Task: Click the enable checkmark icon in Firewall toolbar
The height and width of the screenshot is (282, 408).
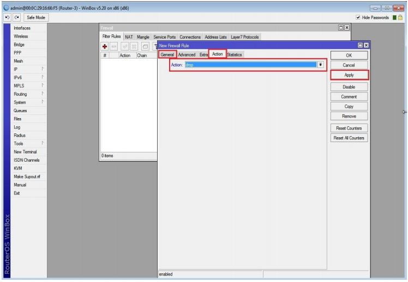Action: 125,47
